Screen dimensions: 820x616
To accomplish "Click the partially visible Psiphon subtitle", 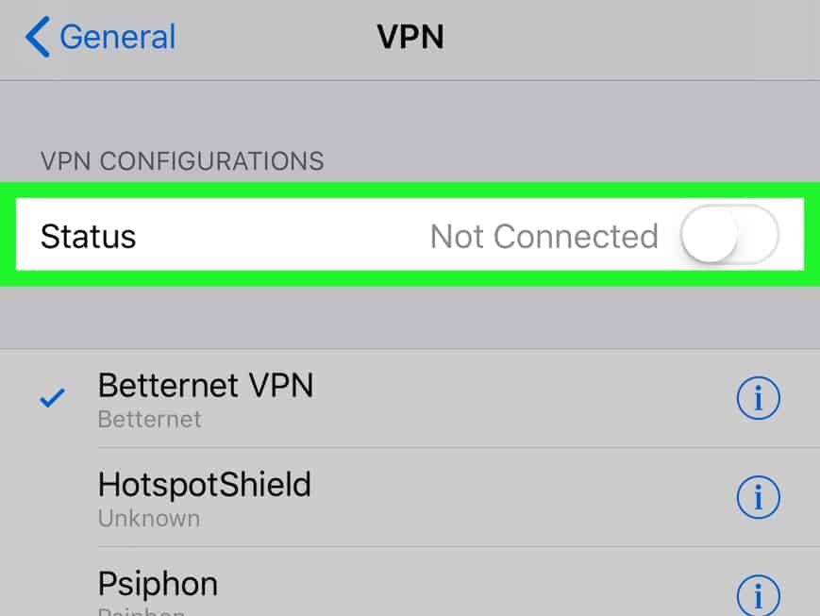I will click(x=142, y=611).
